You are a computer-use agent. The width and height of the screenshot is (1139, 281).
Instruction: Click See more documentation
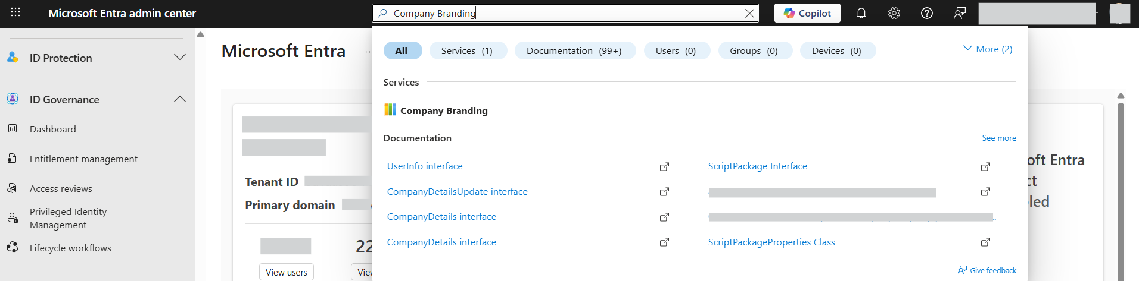(999, 138)
